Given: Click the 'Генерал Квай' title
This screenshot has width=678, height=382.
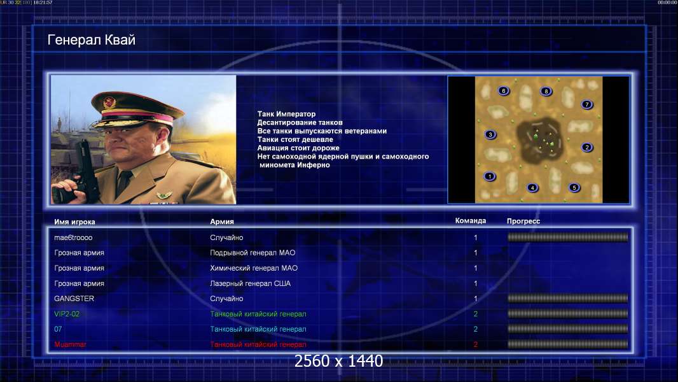Looking at the screenshot, I should (91, 40).
